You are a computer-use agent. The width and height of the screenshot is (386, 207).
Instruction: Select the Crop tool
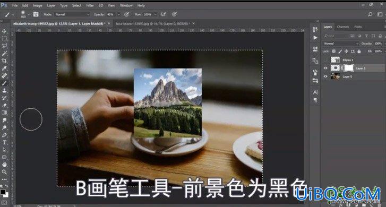click(4, 61)
